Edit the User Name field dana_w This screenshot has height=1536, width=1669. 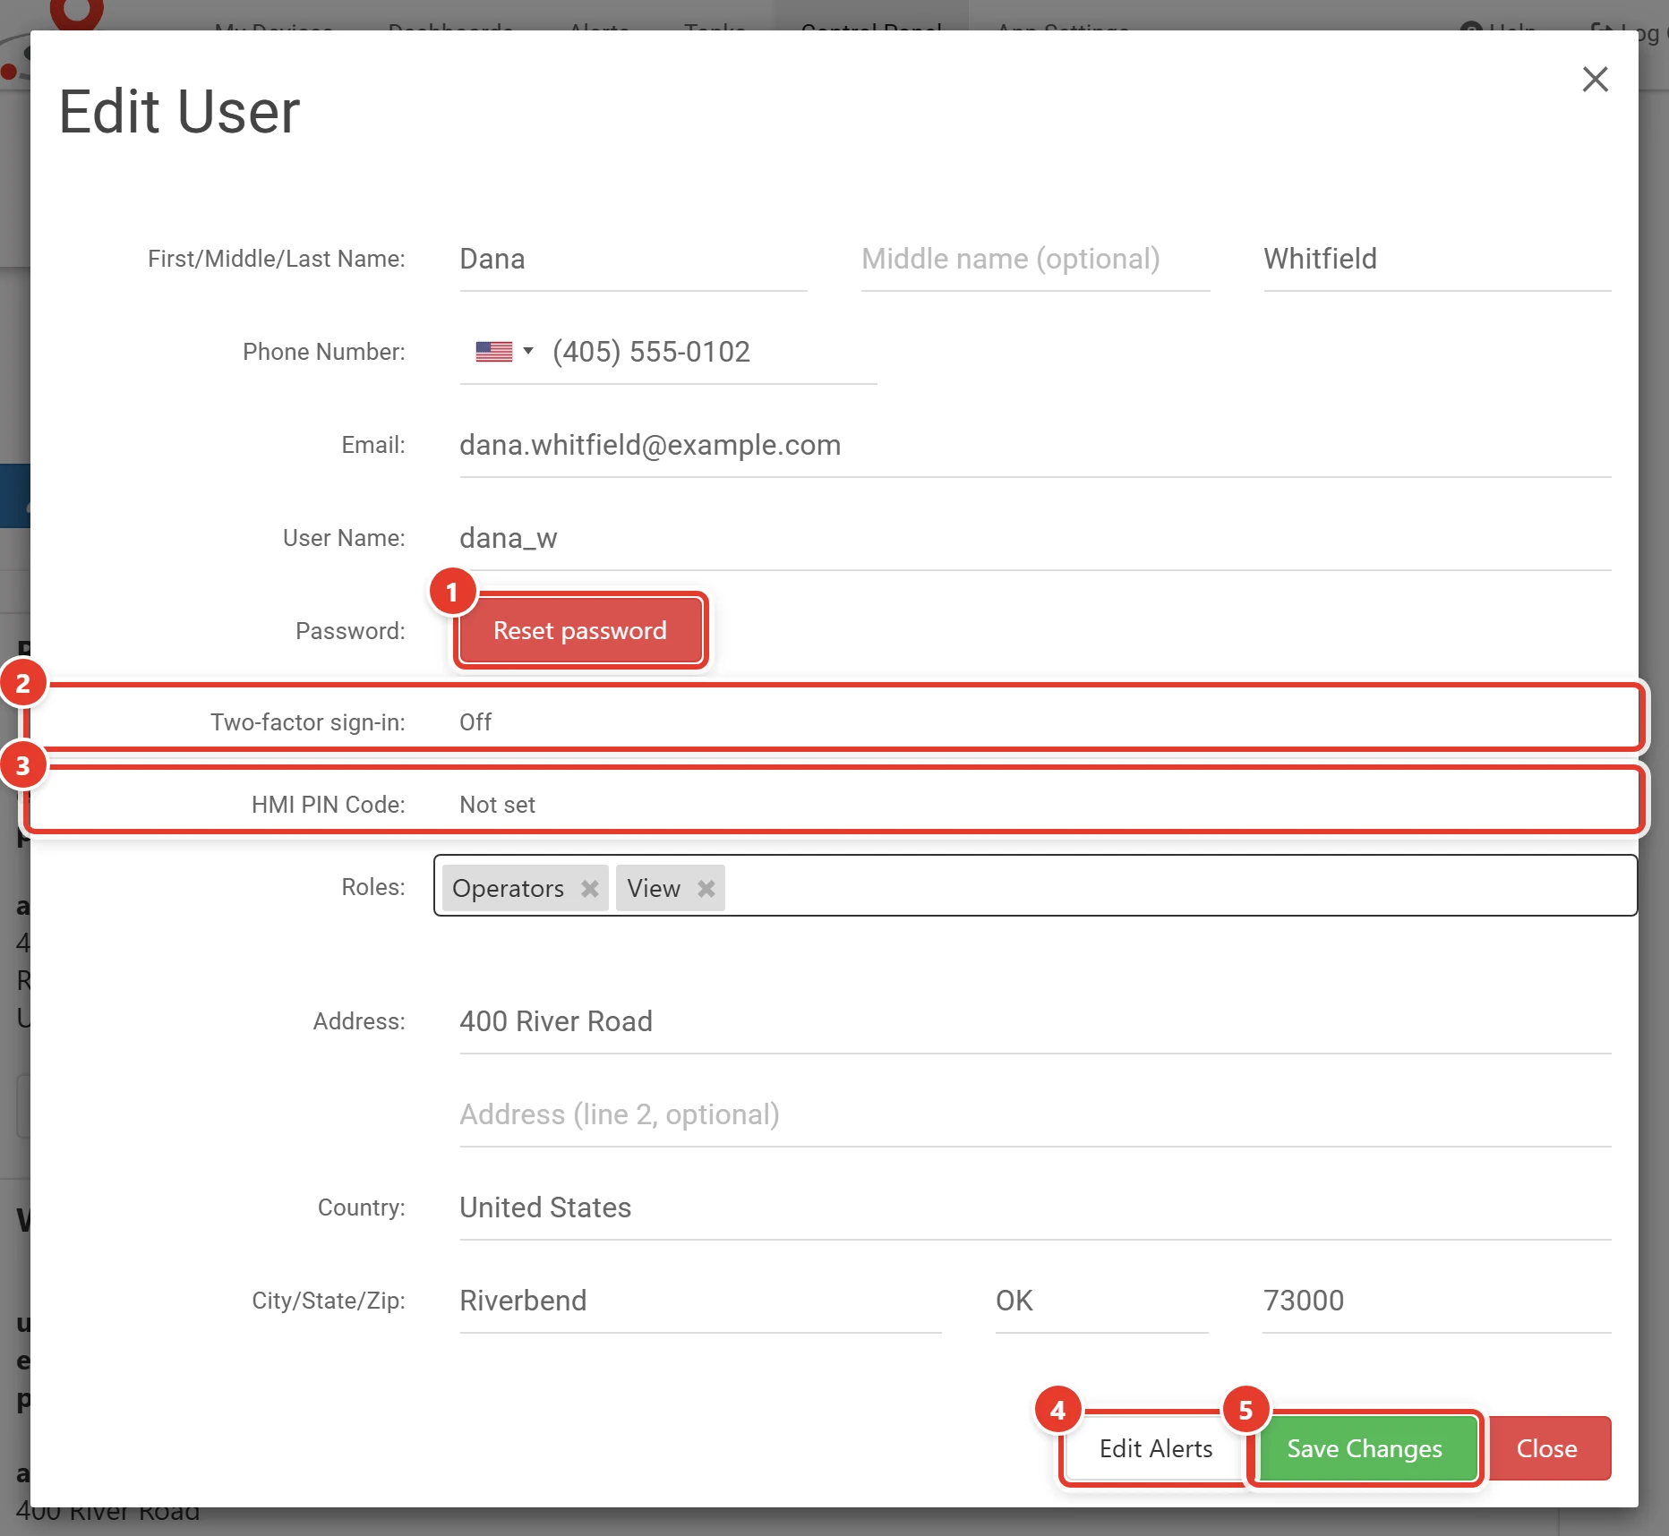click(x=1035, y=539)
